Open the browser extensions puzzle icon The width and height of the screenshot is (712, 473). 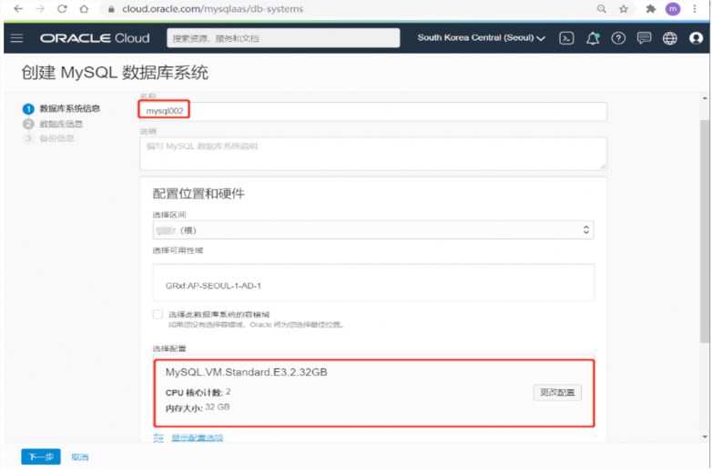click(651, 8)
